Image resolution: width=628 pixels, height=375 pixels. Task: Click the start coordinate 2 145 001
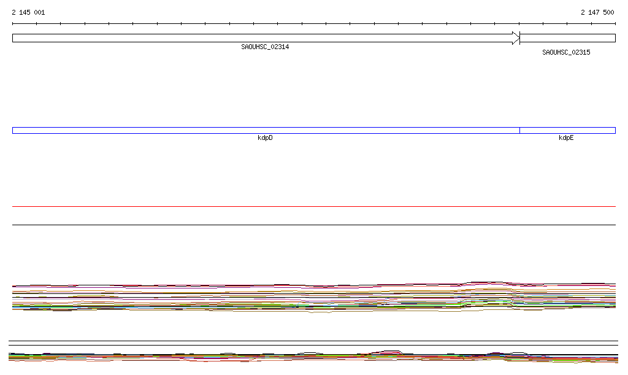[x=28, y=12]
